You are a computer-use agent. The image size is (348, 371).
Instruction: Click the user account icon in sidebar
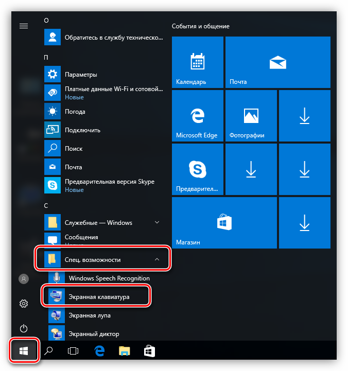[x=24, y=279]
